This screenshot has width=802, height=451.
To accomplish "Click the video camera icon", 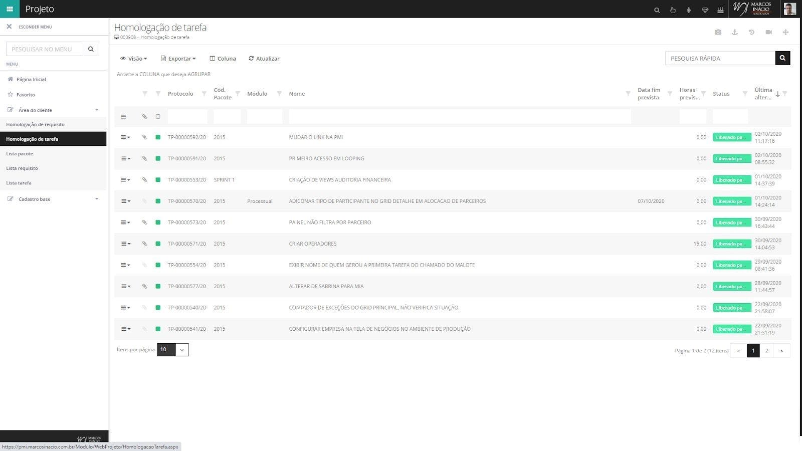I will click(768, 32).
